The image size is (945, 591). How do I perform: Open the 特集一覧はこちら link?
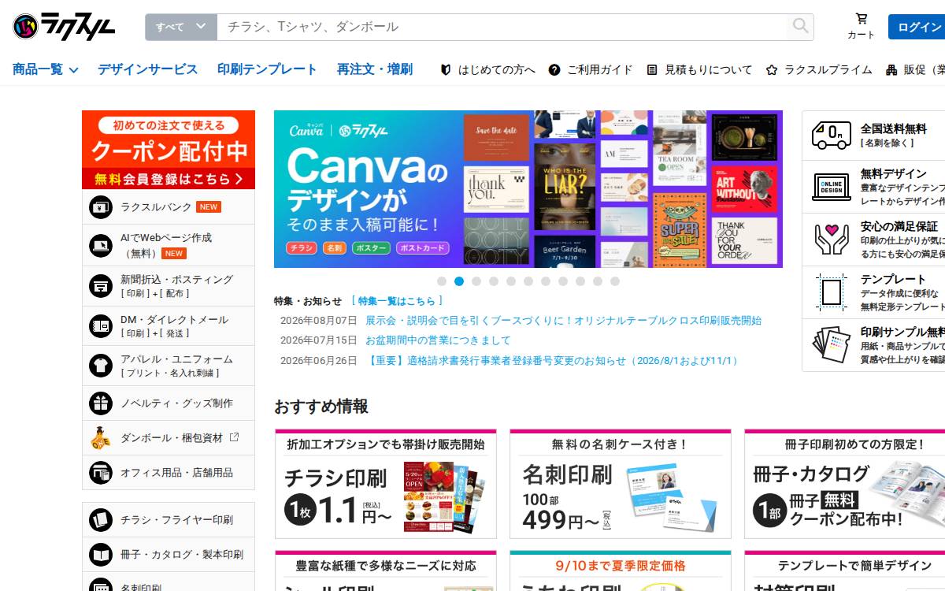397,301
